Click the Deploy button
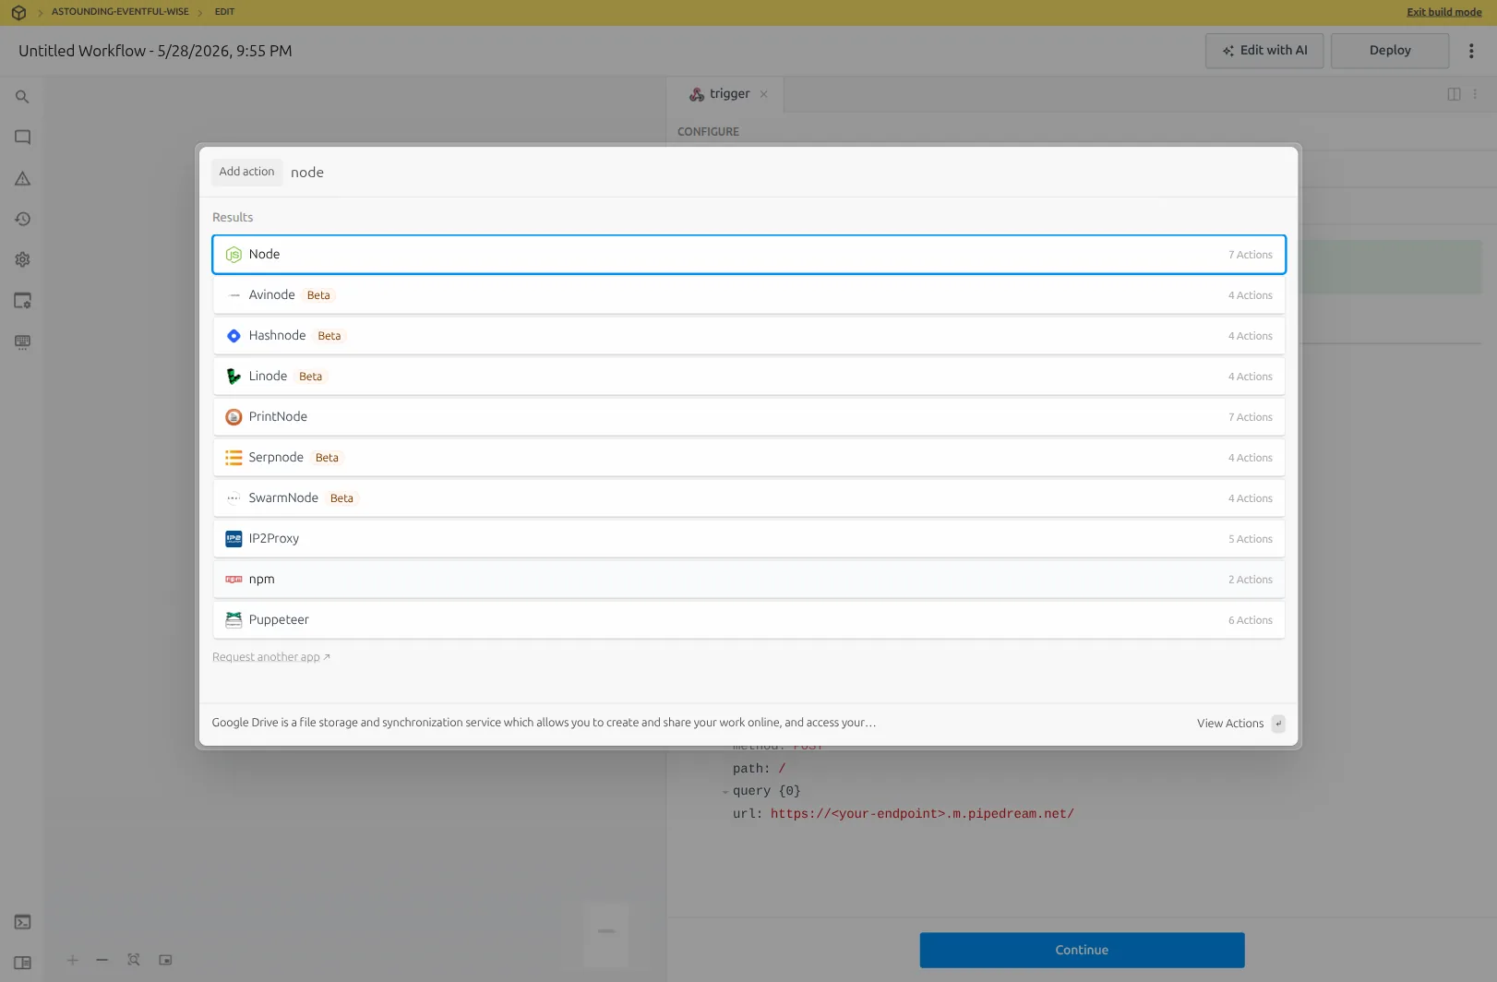Screen dimensions: 1497x982 1390,51
